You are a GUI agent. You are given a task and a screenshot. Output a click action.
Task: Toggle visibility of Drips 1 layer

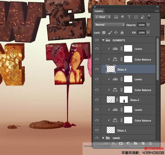point(97,130)
